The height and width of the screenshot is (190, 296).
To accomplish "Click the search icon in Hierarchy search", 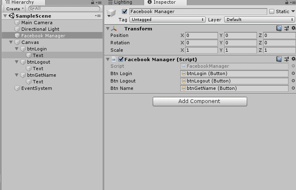I will [x=32, y=9].
